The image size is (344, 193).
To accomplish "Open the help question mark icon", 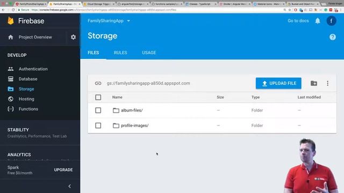I will (x=333, y=37).
